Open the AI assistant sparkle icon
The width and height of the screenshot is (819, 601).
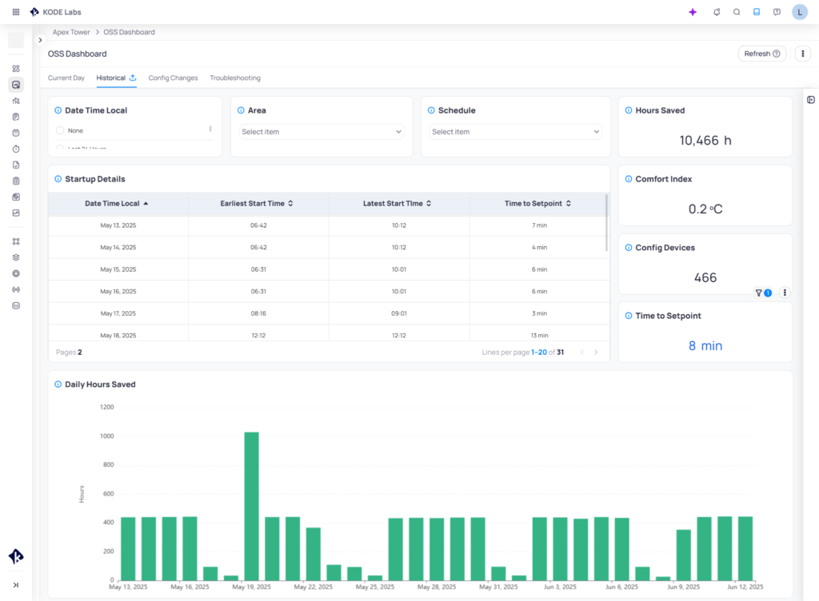pos(693,12)
